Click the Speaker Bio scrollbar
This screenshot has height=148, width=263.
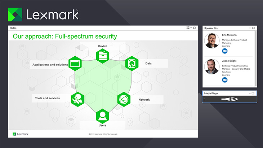pos(256,58)
